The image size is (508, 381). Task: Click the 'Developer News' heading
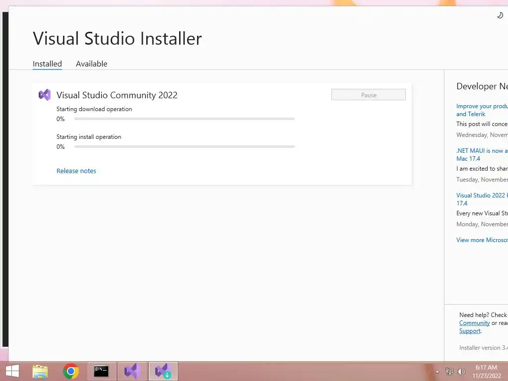pyautogui.click(x=482, y=86)
